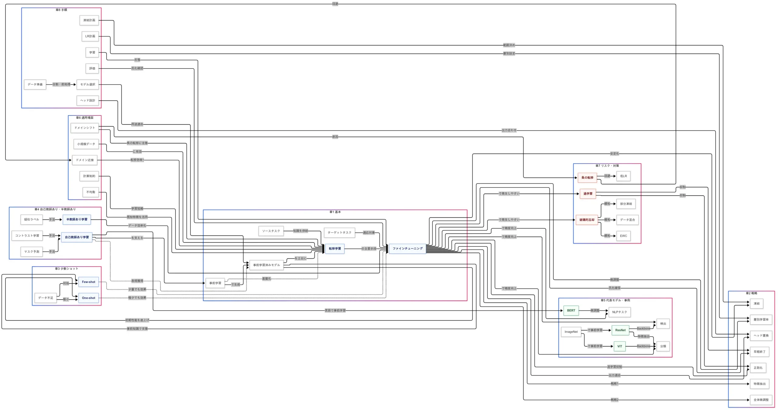Click the 自己教師あり学習 node
The image size is (778, 410).
click(77, 237)
